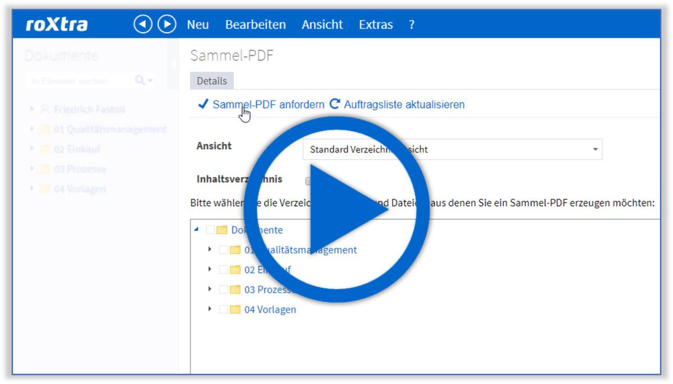The width and height of the screenshot is (673, 384).
Task: Expand 02 Einkauf in the sidebar
Action: click(x=32, y=149)
